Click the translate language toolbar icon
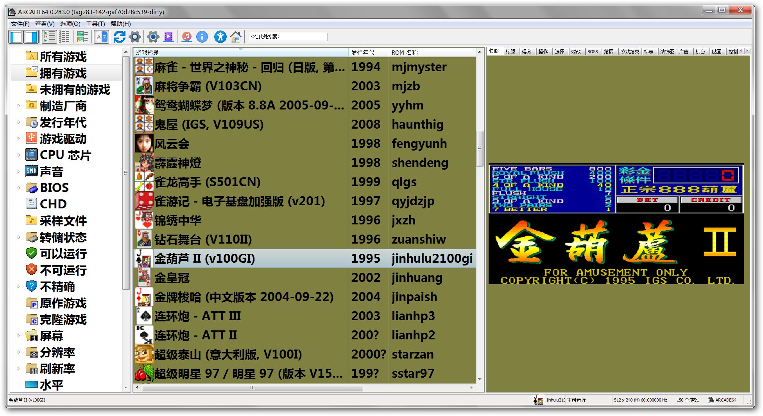 tap(101, 37)
